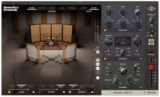Click the dynamics mode selector knob
This screenshot has height=97, width=160.
click(123, 52)
